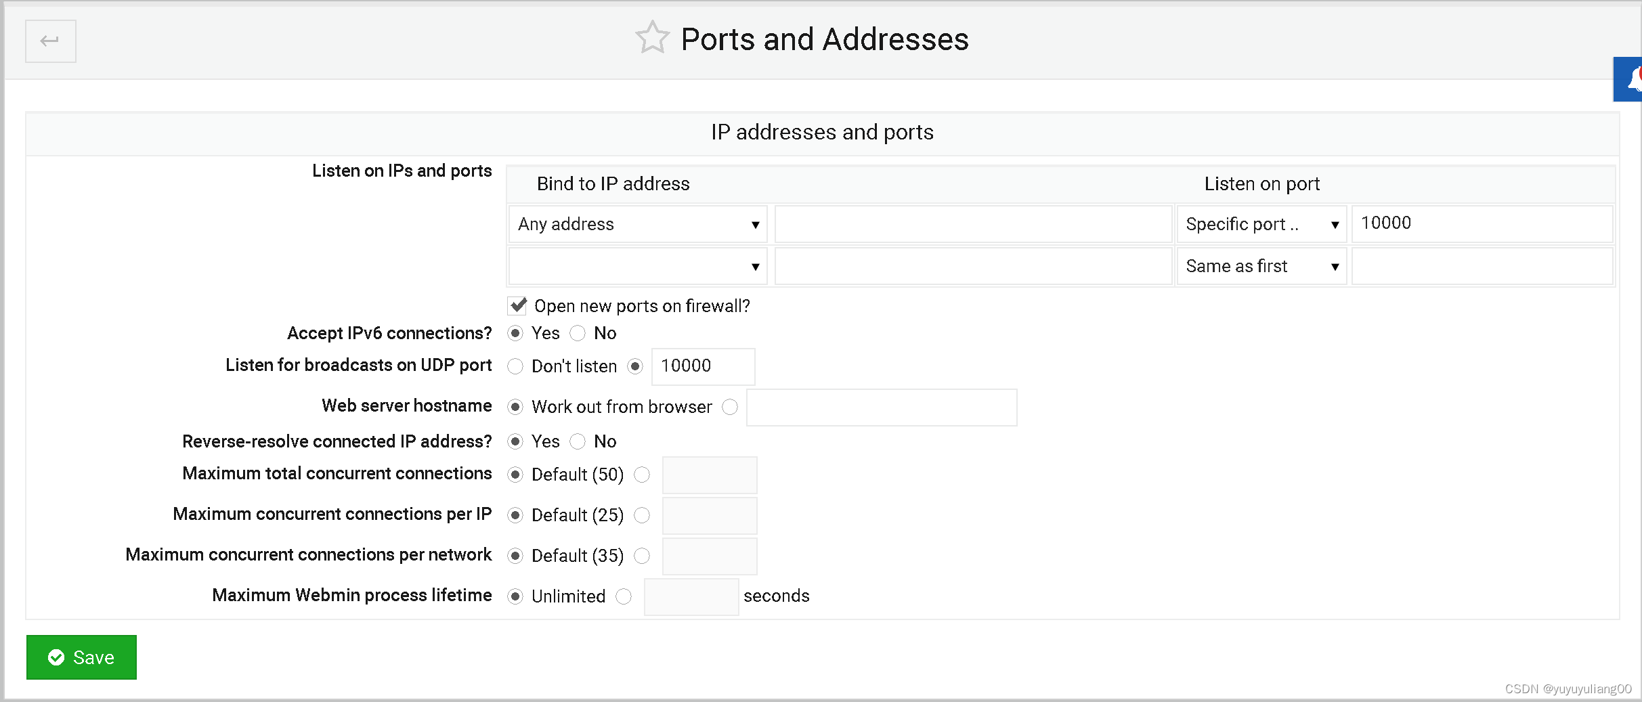This screenshot has height=702, width=1642.
Task: Click the UDP broadcast port field
Action: (x=702, y=366)
